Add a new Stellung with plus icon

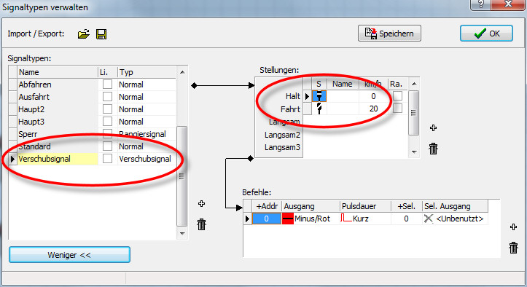pyautogui.click(x=433, y=127)
